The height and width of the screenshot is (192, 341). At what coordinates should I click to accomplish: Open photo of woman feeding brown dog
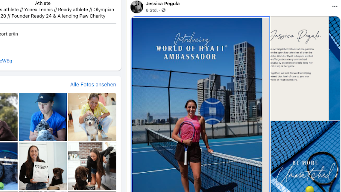click(x=92, y=166)
